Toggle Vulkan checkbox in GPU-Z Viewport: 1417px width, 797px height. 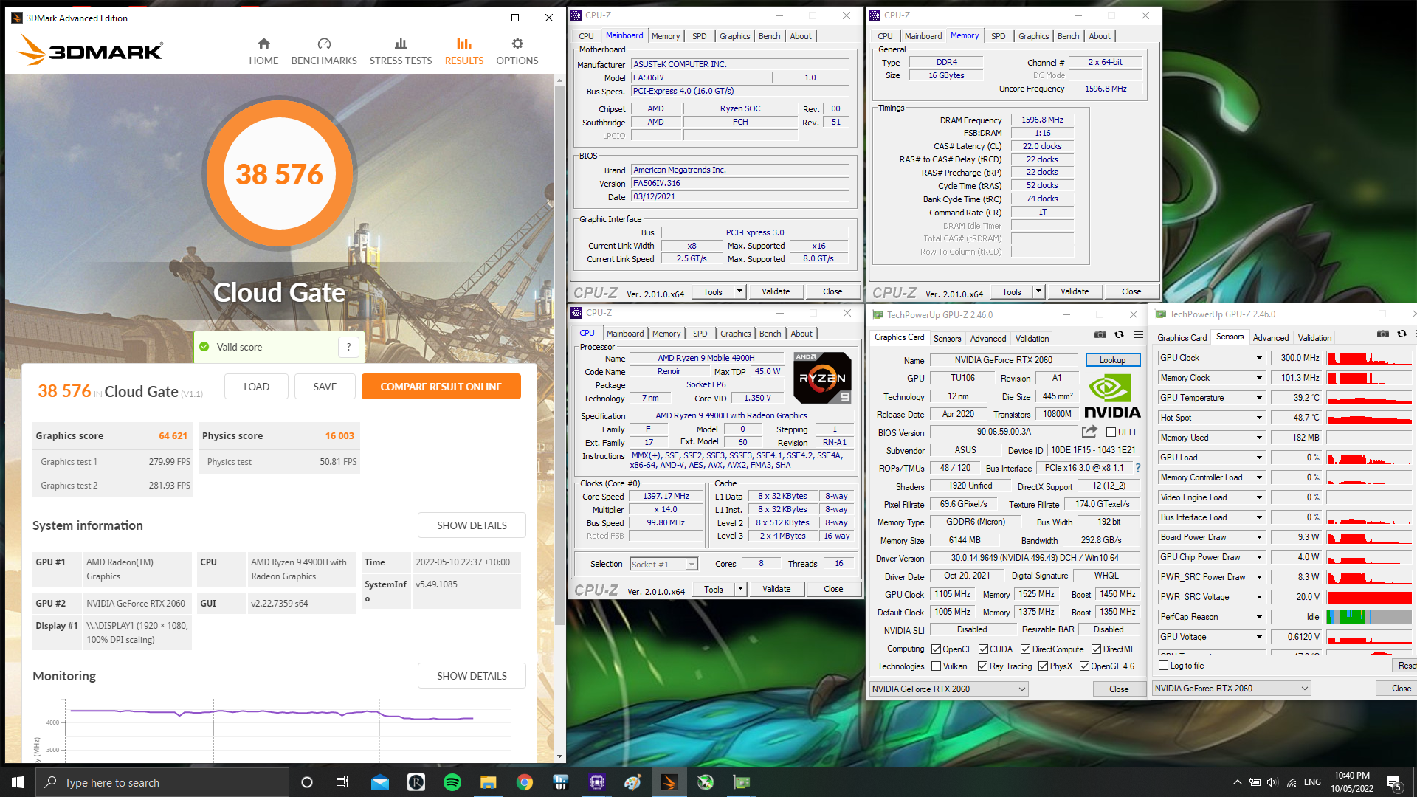click(x=936, y=666)
